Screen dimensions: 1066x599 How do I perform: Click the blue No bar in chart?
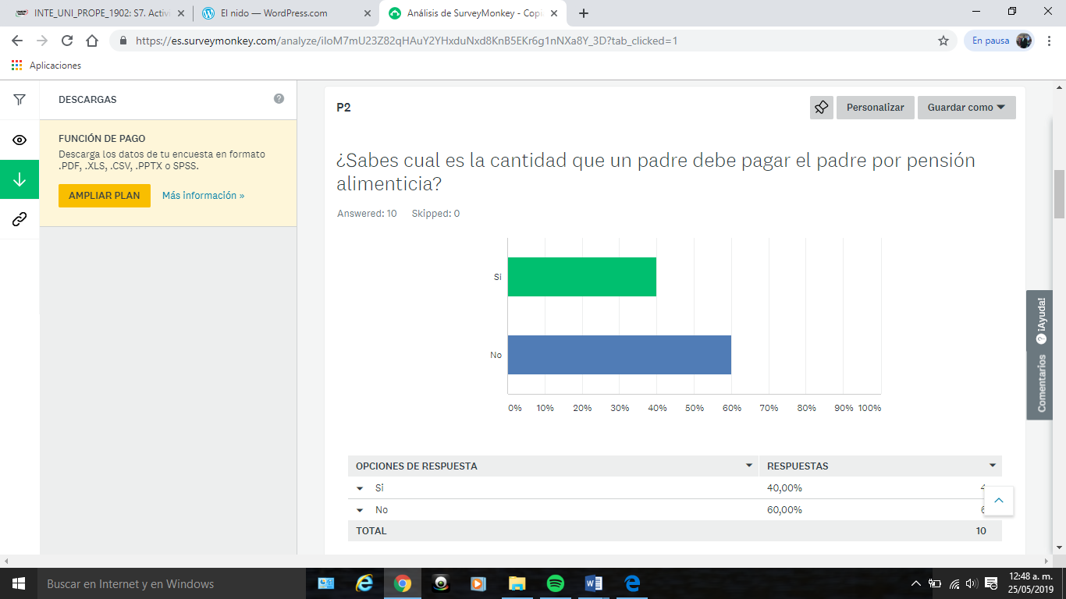[620, 355]
